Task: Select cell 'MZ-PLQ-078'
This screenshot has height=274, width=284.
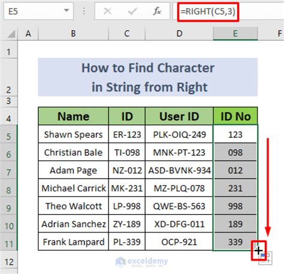Action: (179, 188)
